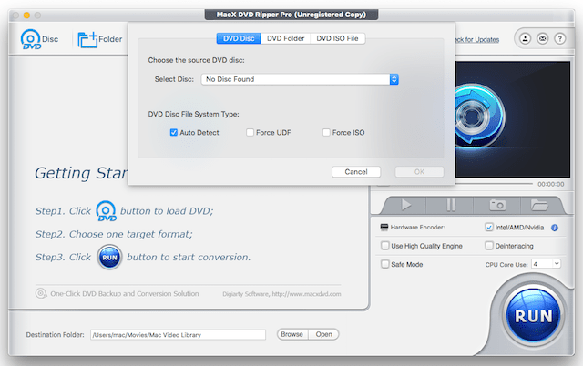Click the Destination Folder path field
The width and height of the screenshot is (583, 366).
[179, 335]
